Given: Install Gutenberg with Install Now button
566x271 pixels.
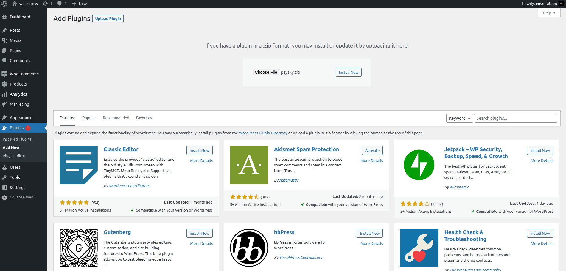Looking at the screenshot, I should (200, 233).
